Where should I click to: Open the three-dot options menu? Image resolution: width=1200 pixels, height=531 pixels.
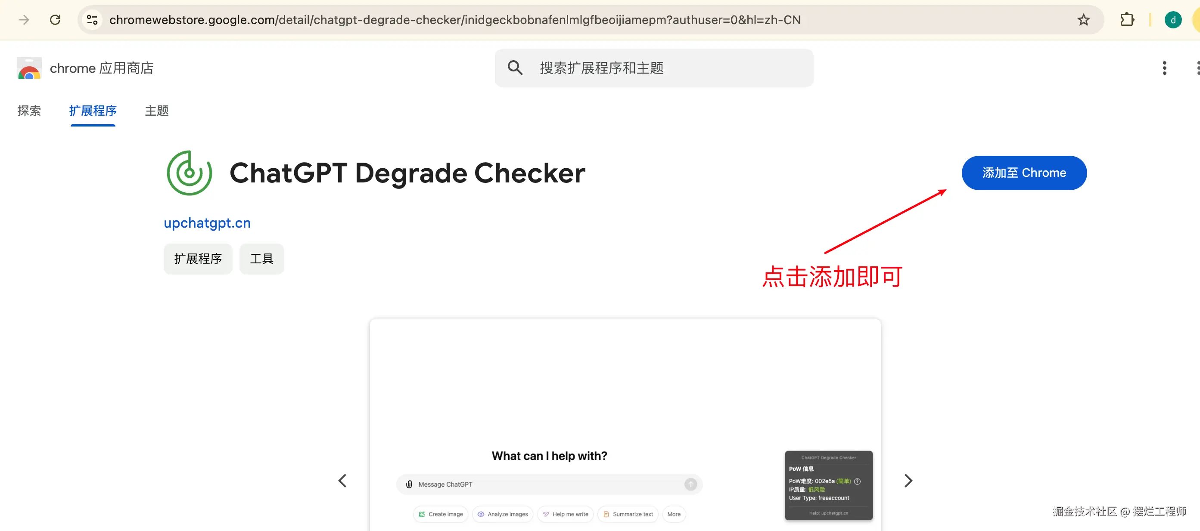tap(1164, 68)
